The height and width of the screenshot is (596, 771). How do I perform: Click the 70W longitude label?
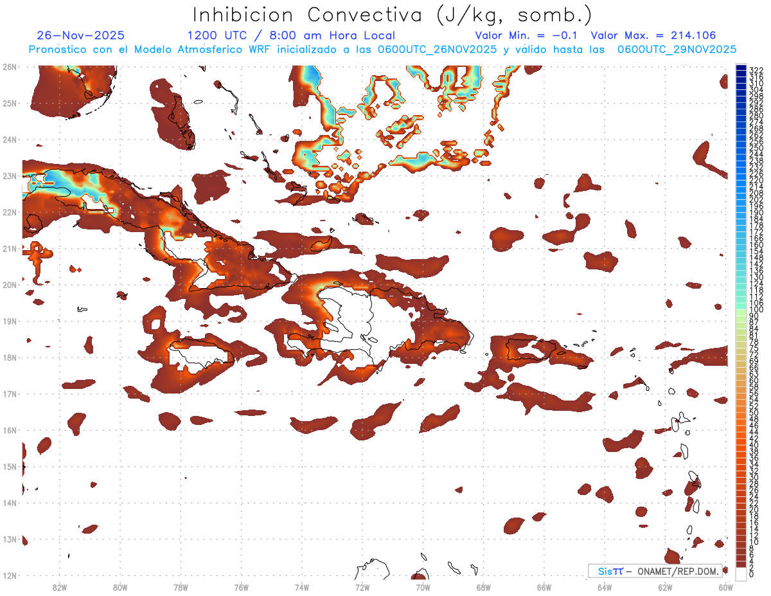point(423,588)
